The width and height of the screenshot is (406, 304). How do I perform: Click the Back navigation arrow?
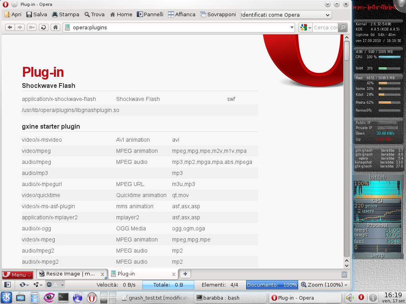point(10,27)
